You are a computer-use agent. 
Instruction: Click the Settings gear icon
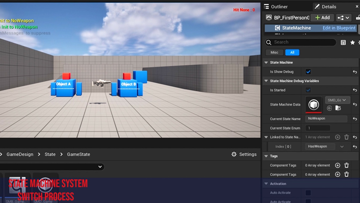234,155
